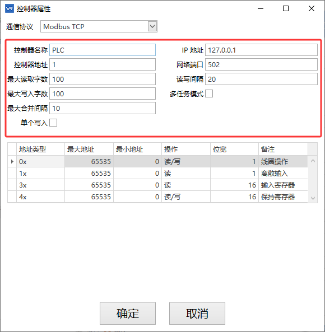This screenshot has height=332, width=325.
Task: Maximize the 控制器属性 window
Action: click(286, 8)
